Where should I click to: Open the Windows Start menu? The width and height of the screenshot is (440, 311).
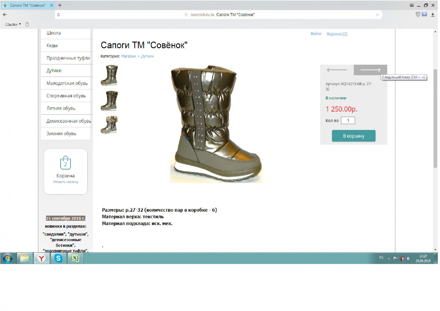(x=8, y=258)
